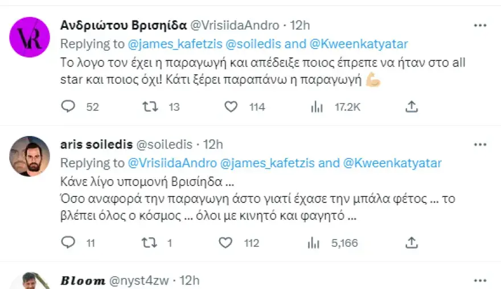Like Ανδριώτου Βρισηίδα's tweet with 114 likes
This screenshot has width=501, height=289.
click(x=230, y=106)
